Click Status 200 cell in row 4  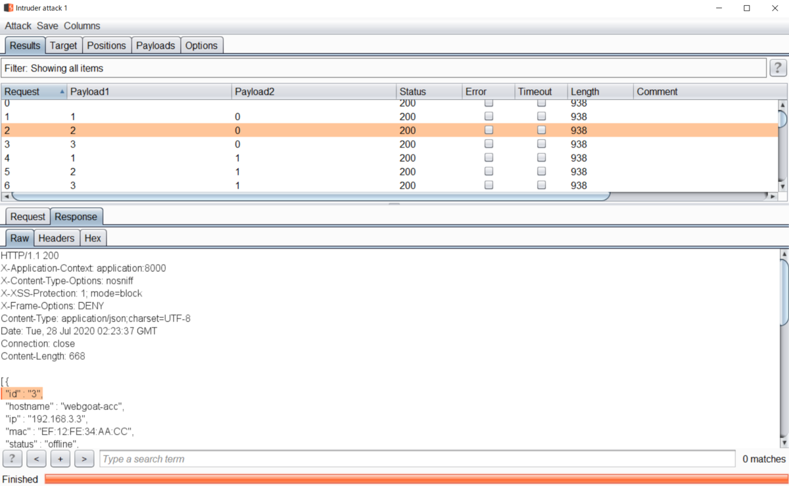pyautogui.click(x=429, y=158)
